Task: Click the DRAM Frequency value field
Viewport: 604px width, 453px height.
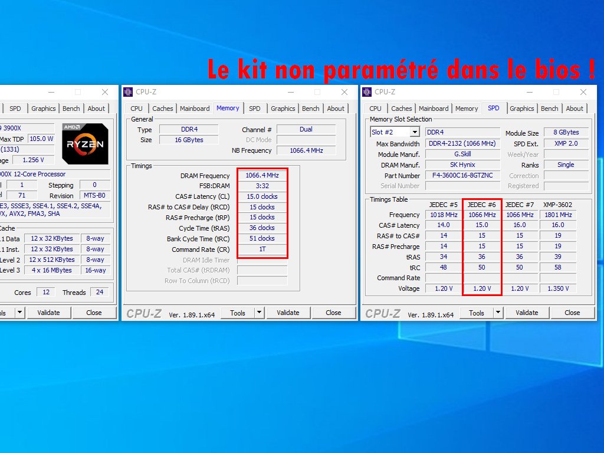Action: (x=262, y=176)
